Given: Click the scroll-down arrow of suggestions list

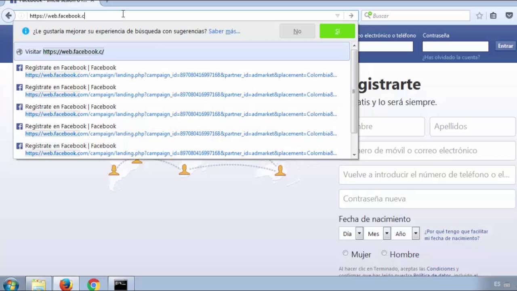Looking at the screenshot, I should point(354,154).
